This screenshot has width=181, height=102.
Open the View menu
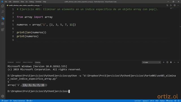click(22, 2)
